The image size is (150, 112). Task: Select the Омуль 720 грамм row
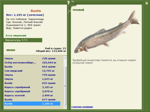point(32,58)
